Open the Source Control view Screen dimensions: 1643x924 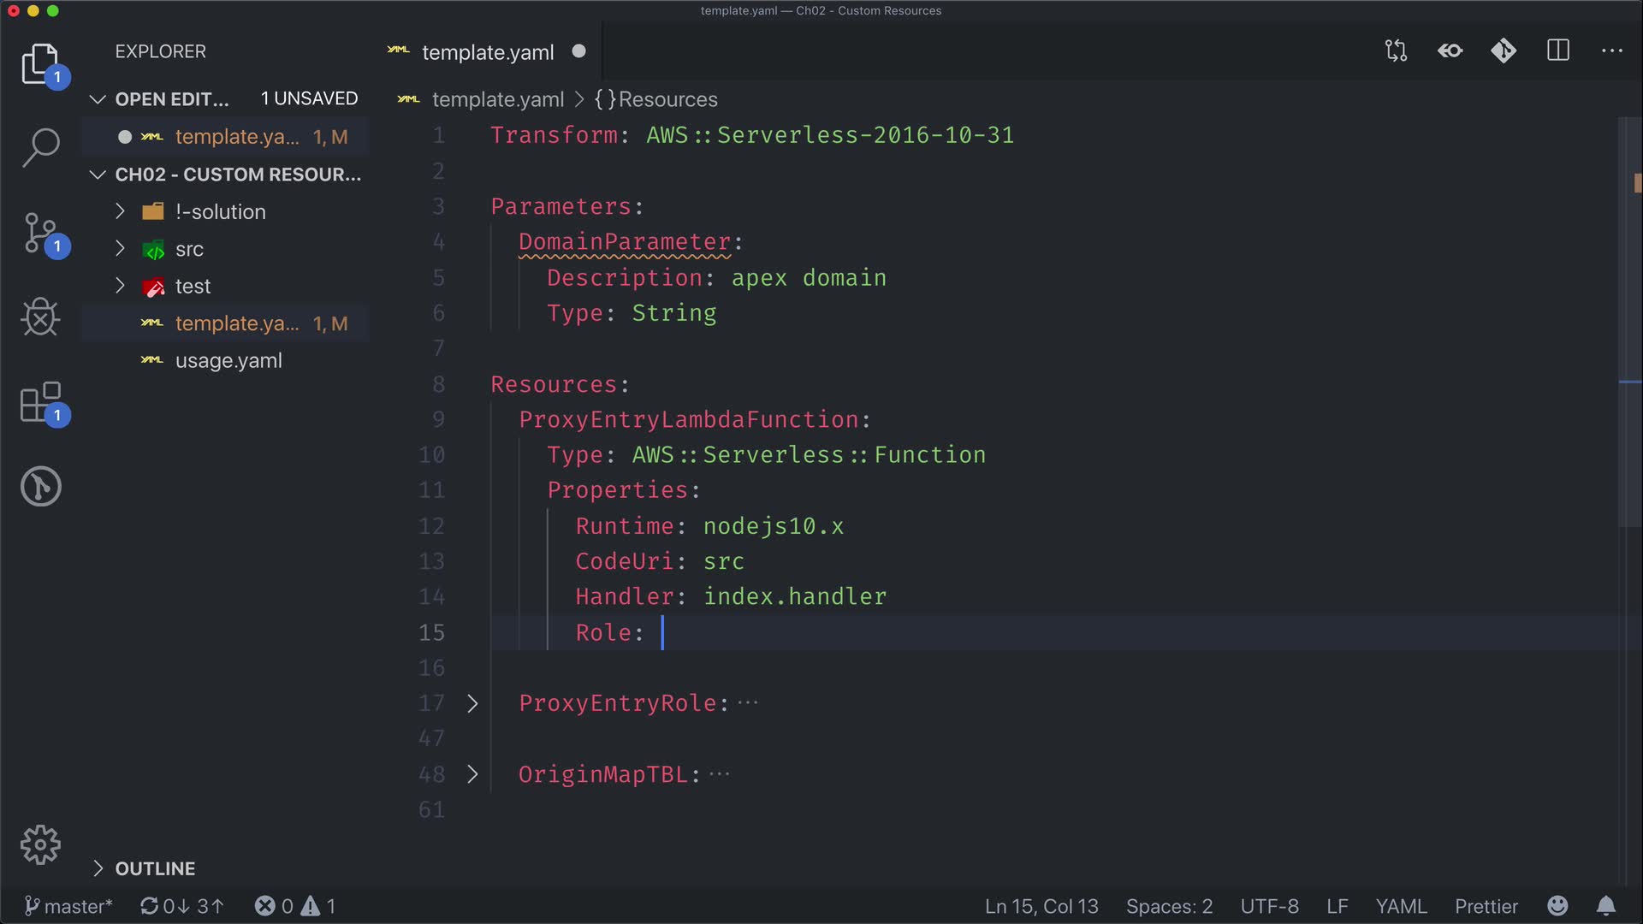[x=40, y=233]
